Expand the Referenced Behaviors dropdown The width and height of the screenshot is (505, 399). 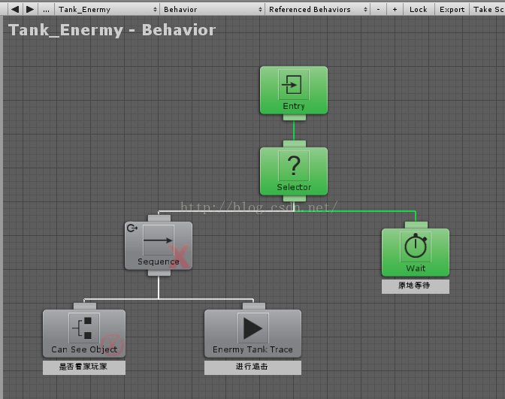[318, 9]
